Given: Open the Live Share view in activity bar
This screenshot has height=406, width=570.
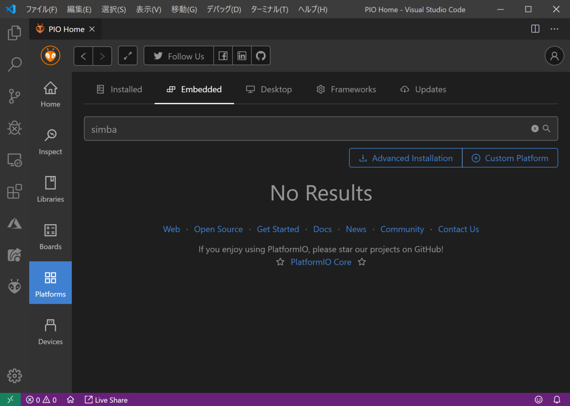Looking at the screenshot, I should pyautogui.click(x=14, y=255).
